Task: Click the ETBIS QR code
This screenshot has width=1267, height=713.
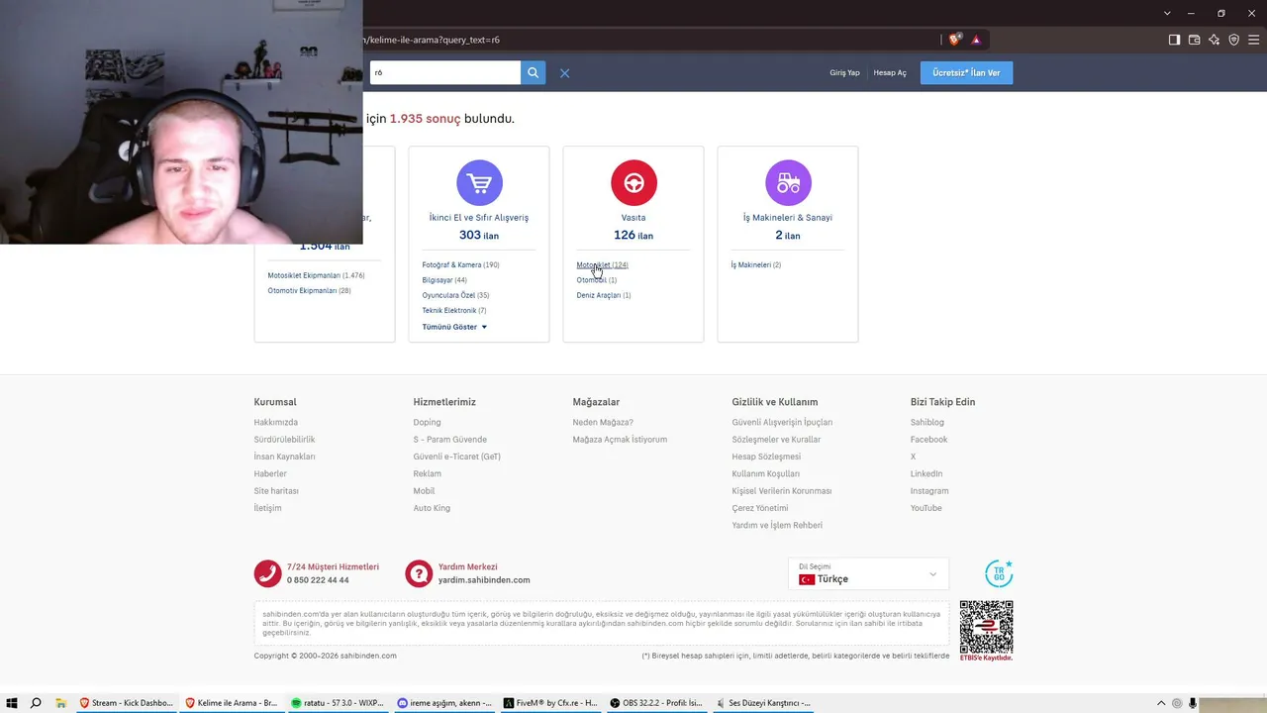Action: click(986, 626)
